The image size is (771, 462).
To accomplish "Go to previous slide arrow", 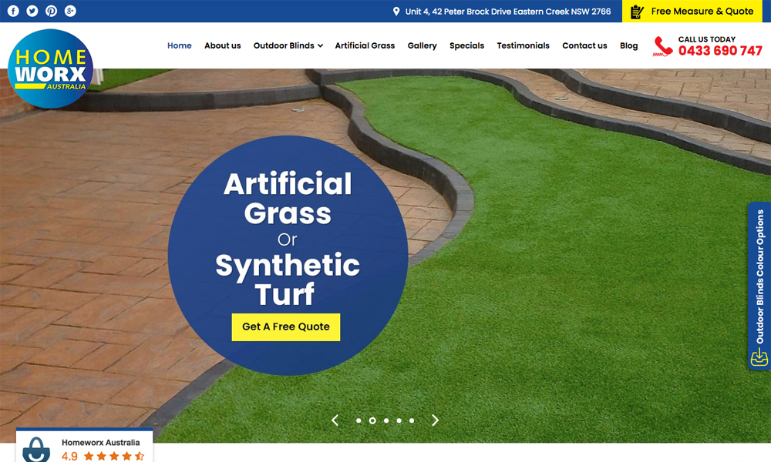I will (335, 420).
